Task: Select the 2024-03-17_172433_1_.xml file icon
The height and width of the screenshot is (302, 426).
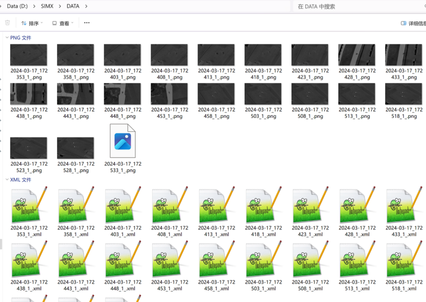Action: (x=404, y=205)
